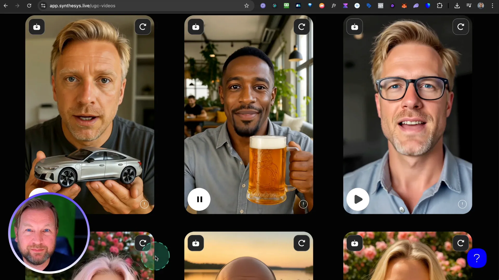The image size is (499, 280).
Task: Reload the current page
Action: (x=29, y=6)
